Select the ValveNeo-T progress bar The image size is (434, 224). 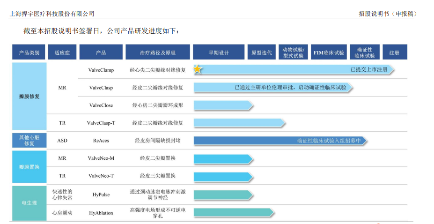tap(223, 177)
